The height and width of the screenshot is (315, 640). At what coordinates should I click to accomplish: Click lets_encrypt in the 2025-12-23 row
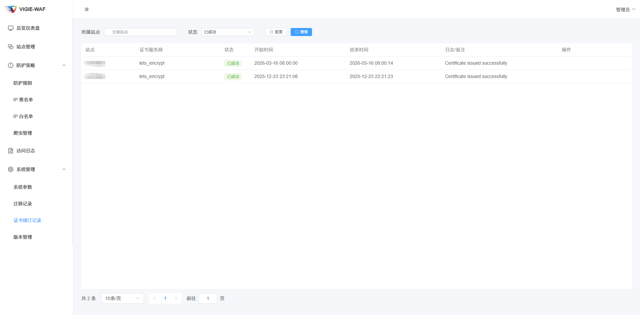[152, 76]
